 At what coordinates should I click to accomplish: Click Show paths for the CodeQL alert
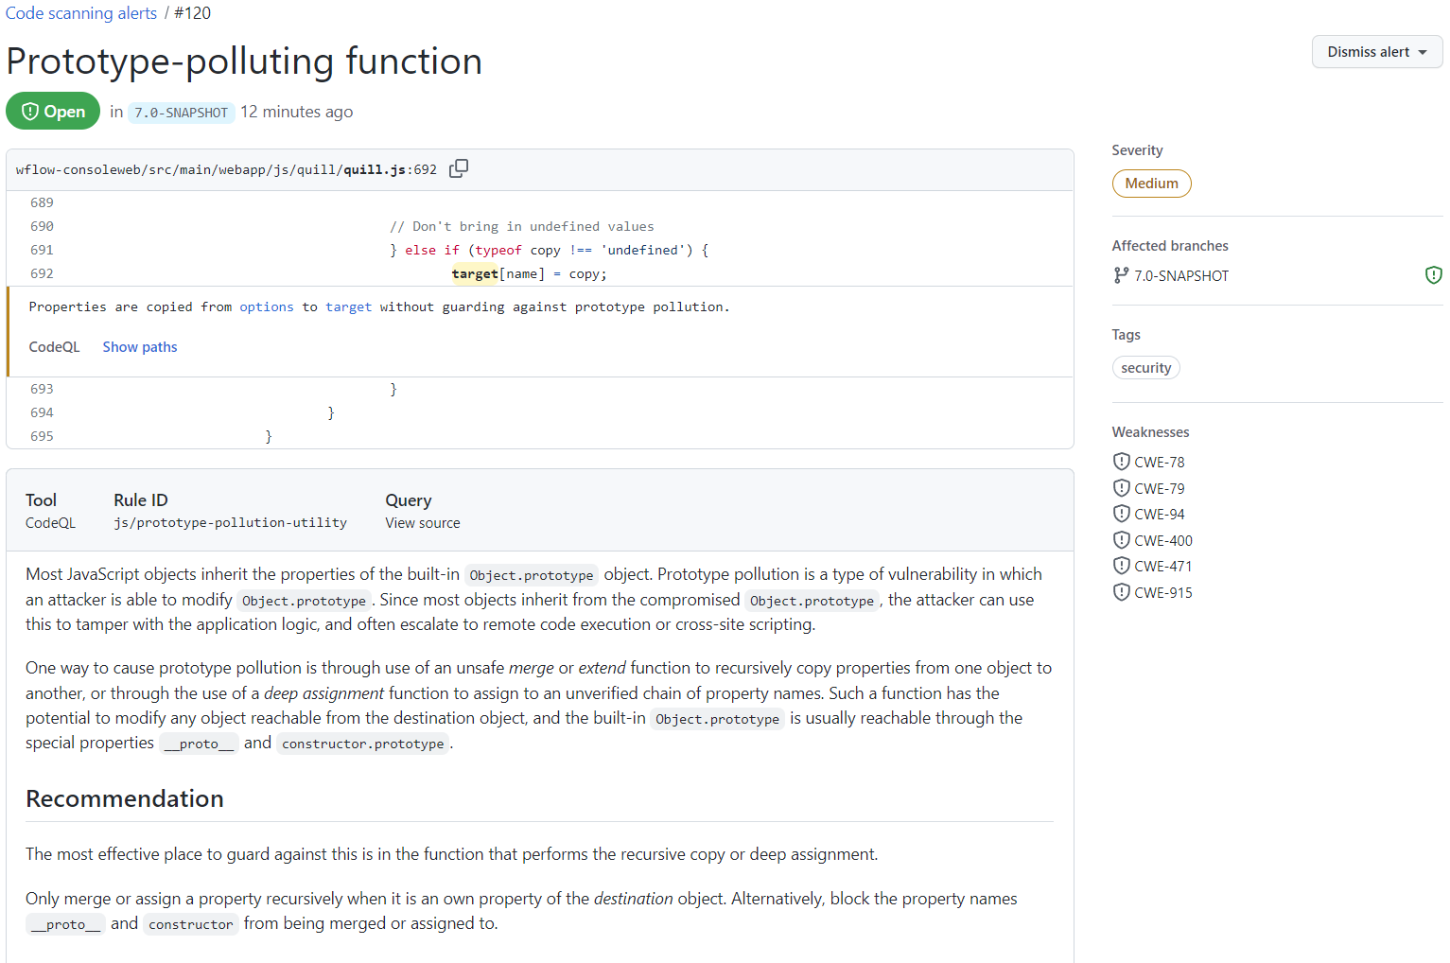139,346
